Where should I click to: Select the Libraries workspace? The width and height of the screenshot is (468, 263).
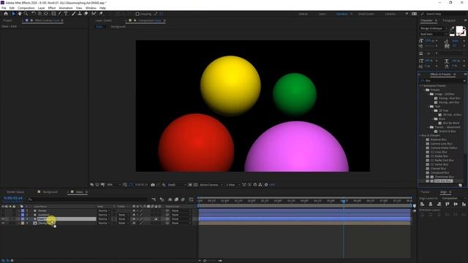(390, 14)
